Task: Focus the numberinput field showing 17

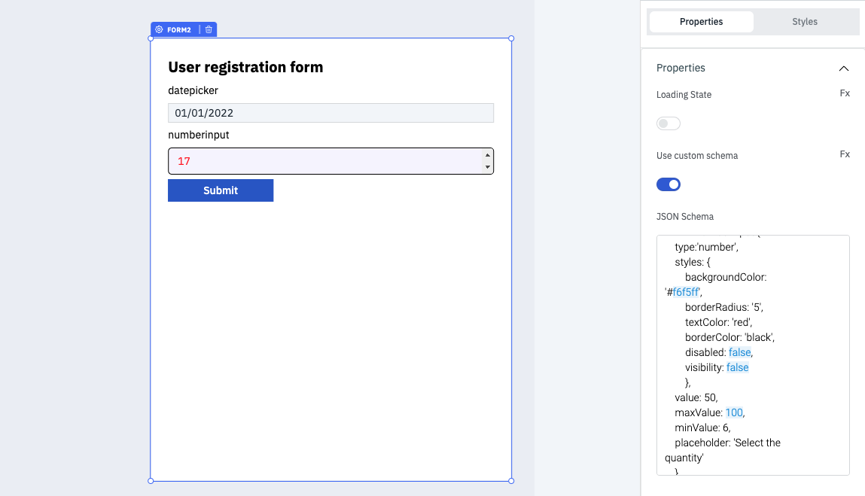Action: click(324, 161)
